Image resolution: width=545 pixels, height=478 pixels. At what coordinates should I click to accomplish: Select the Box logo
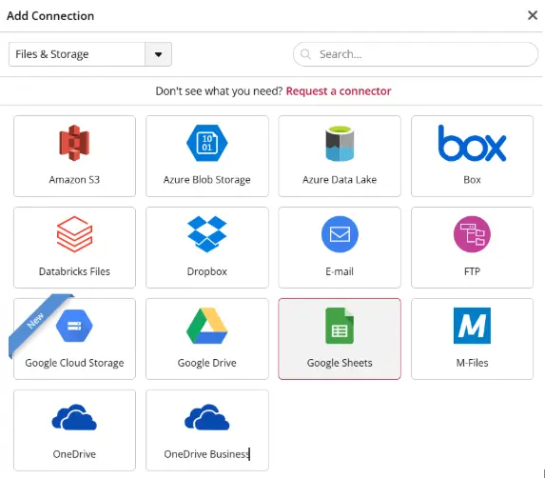tap(472, 143)
